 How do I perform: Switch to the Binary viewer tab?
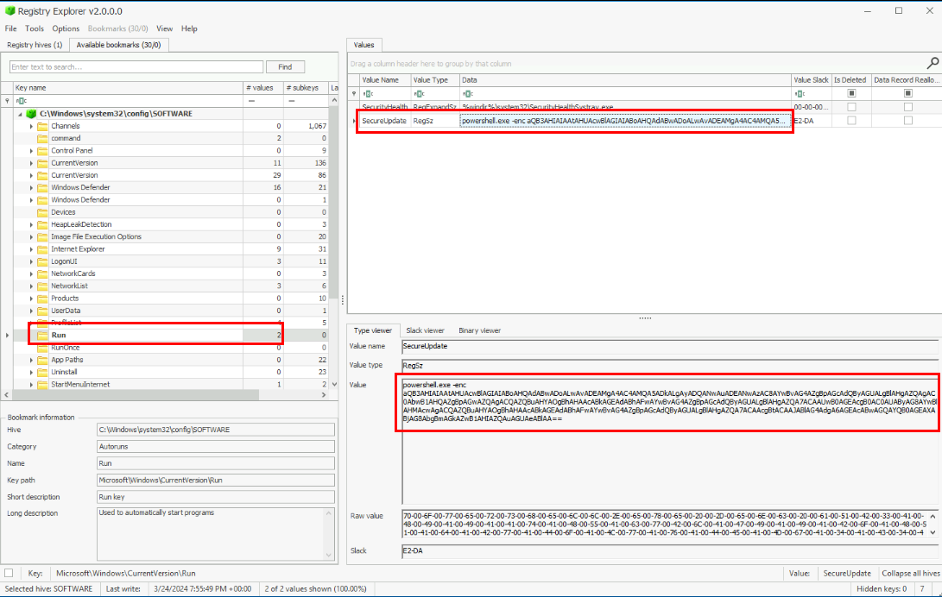tap(479, 330)
